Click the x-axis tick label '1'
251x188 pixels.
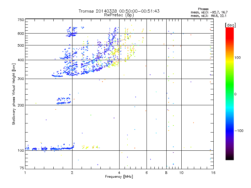tap(25, 173)
